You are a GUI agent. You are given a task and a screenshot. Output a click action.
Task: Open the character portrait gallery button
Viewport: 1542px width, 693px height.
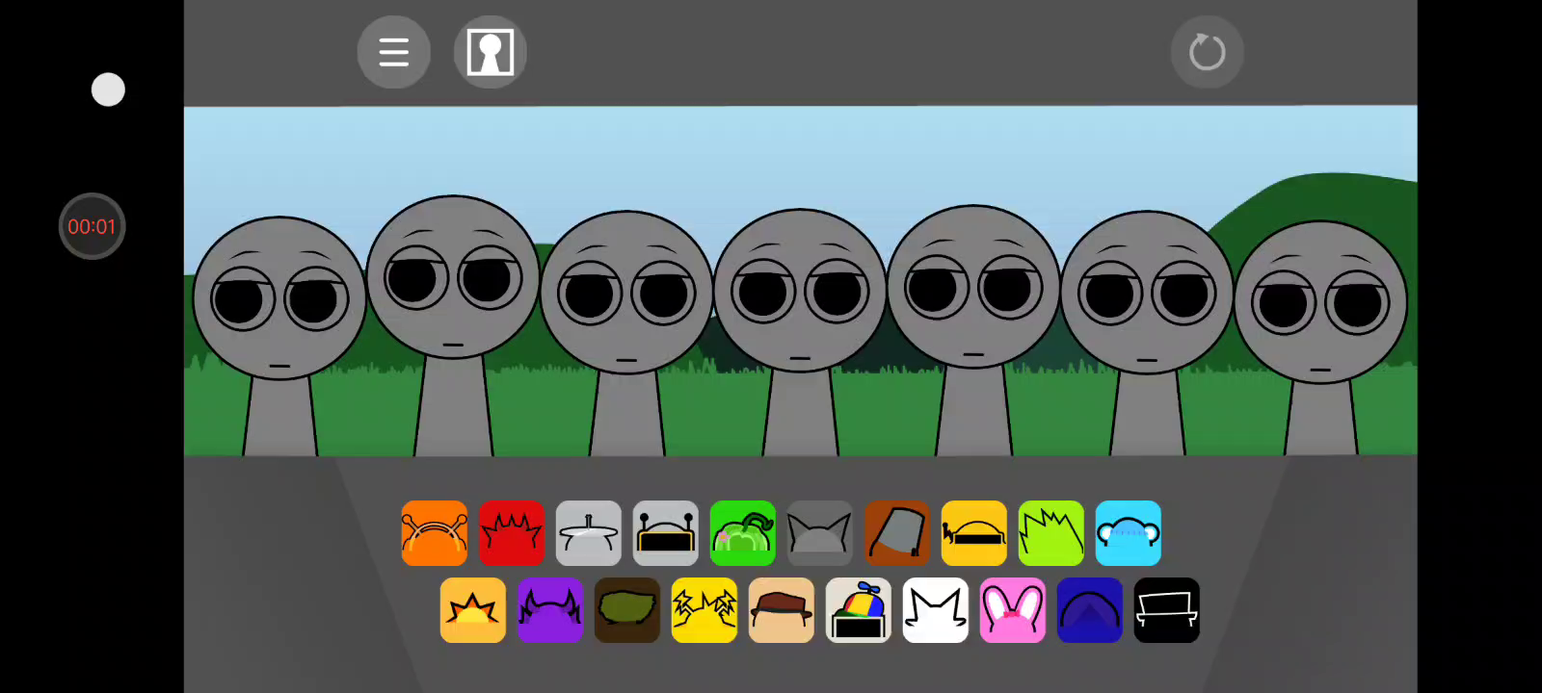point(490,52)
